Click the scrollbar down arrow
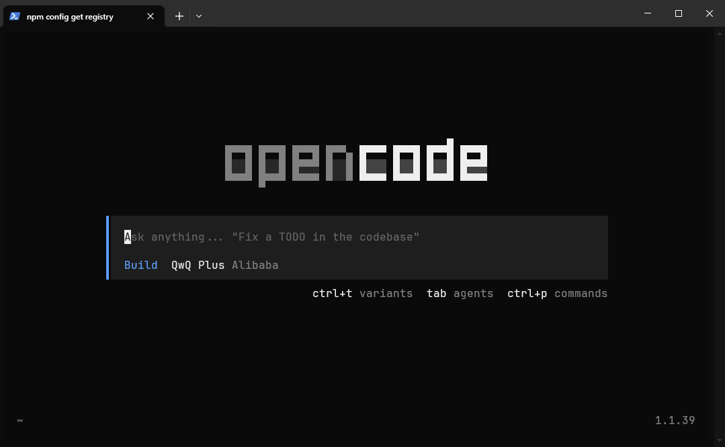725x447 pixels. (720, 440)
